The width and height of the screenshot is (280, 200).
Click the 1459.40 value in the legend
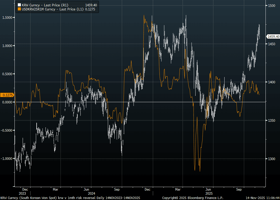tap(91, 5)
